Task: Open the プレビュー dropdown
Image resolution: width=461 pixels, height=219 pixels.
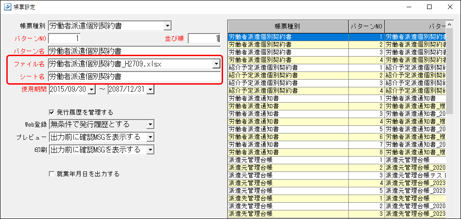Action: tap(151, 137)
